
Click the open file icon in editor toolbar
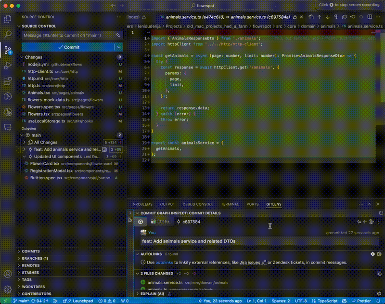tap(311, 17)
